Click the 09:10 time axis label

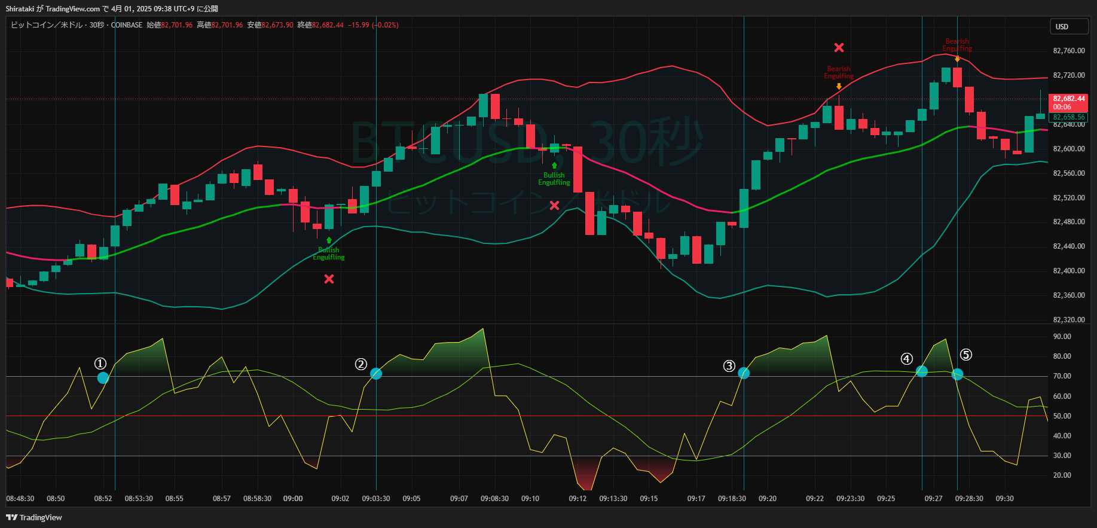(x=530, y=499)
